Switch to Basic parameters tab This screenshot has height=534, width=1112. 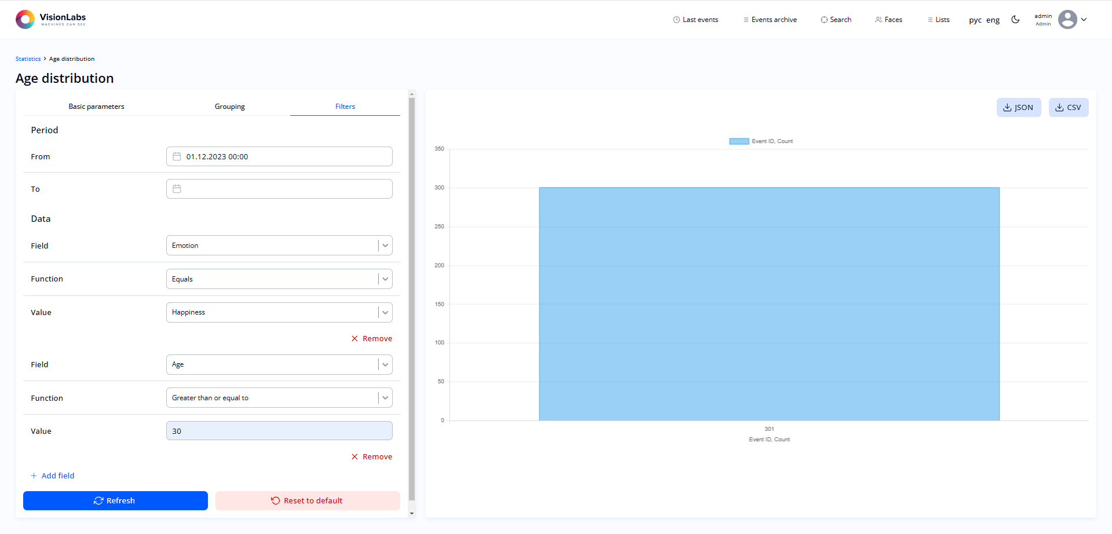pyautogui.click(x=96, y=107)
